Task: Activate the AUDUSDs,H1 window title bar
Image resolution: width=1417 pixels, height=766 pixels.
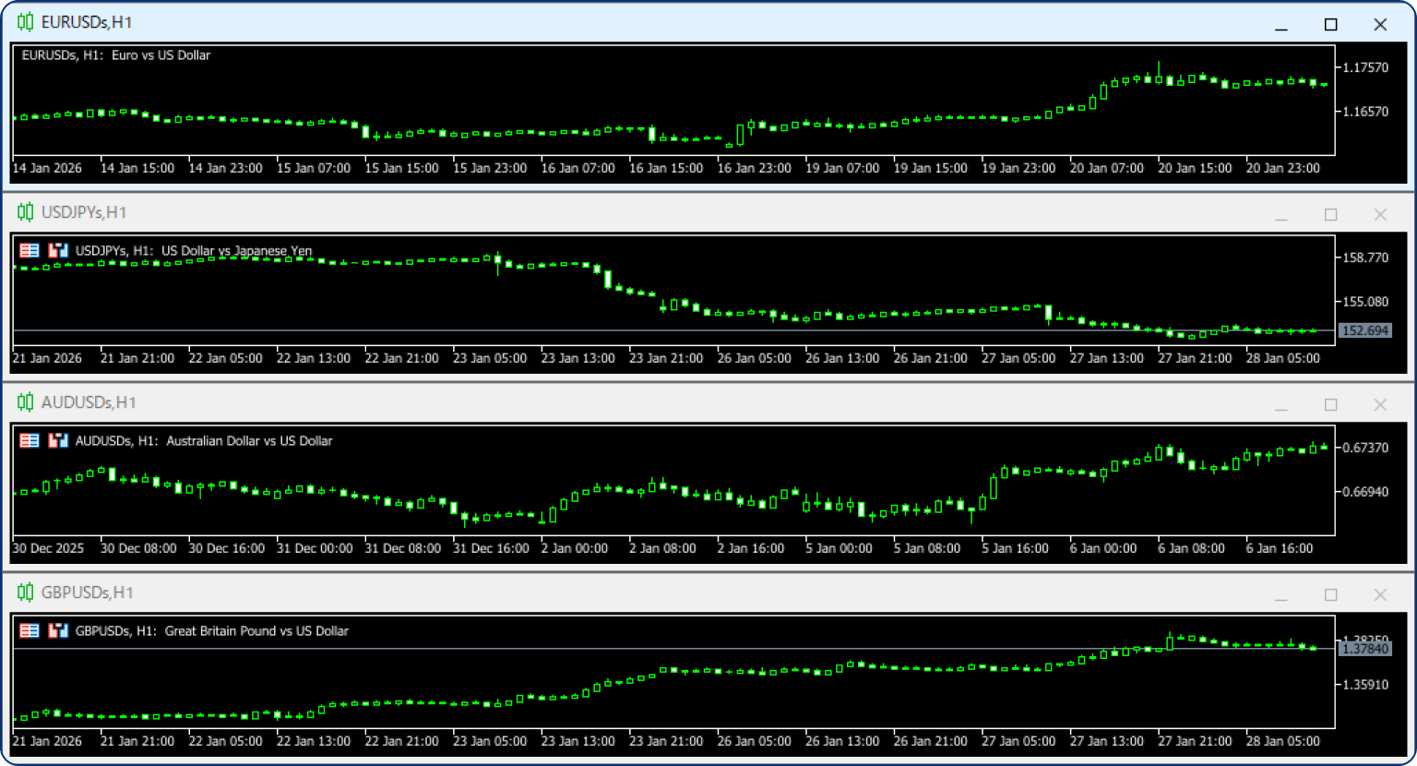Action: (646, 403)
